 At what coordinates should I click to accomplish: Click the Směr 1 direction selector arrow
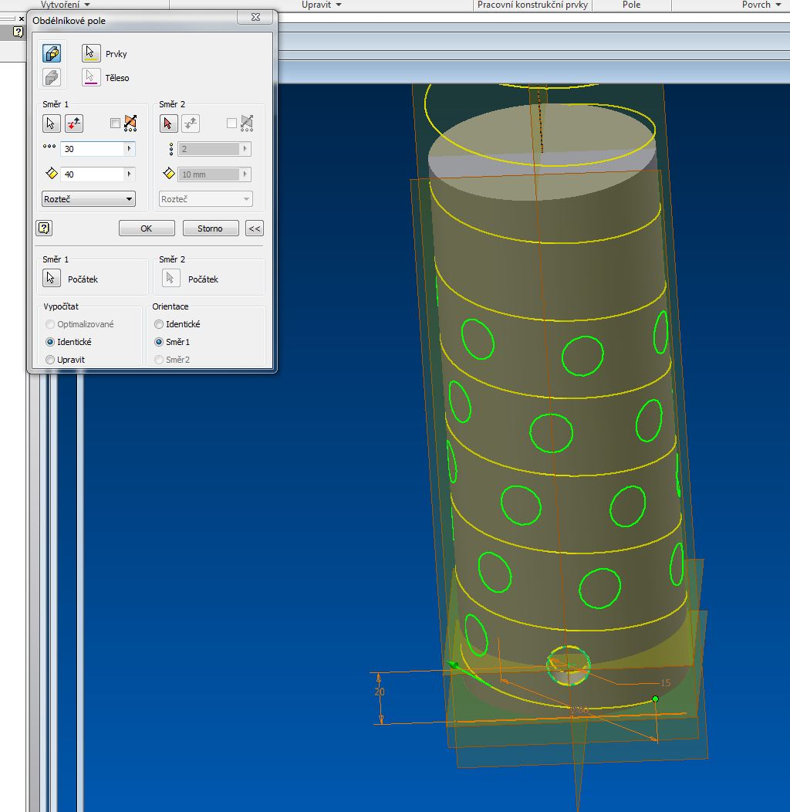coord(51,123)
